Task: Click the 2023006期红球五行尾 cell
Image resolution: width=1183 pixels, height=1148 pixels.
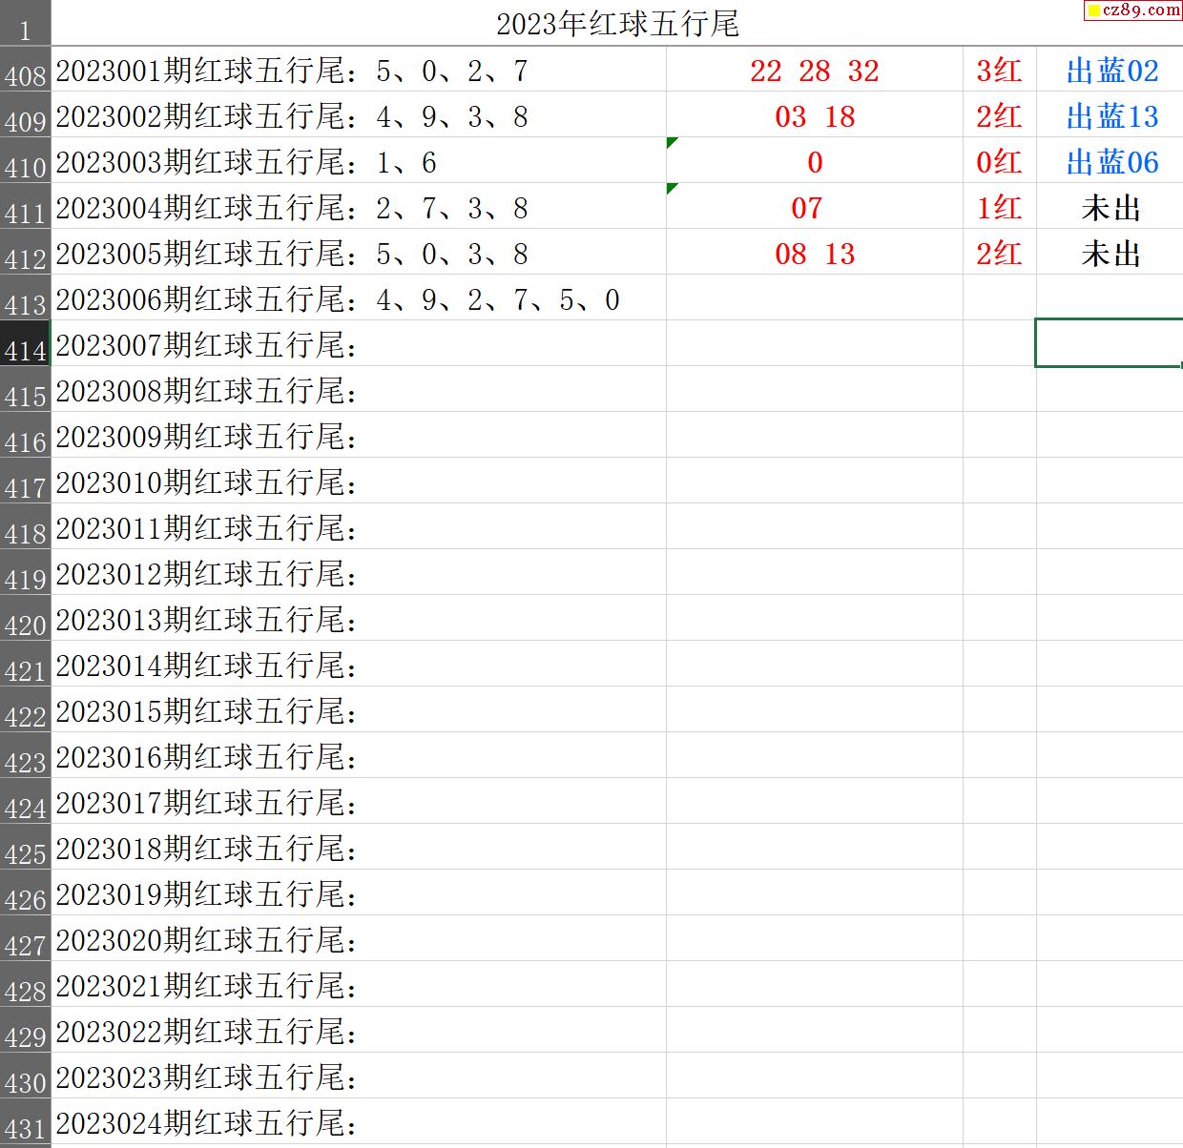Action: pos(337,299)
